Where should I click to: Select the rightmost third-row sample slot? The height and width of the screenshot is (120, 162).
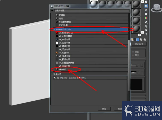[136, 21]
